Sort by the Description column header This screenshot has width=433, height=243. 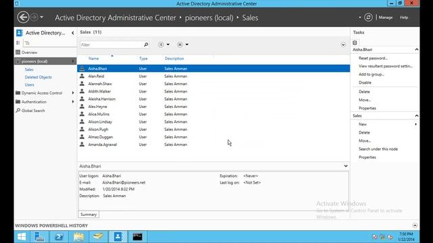pos(175,59)
